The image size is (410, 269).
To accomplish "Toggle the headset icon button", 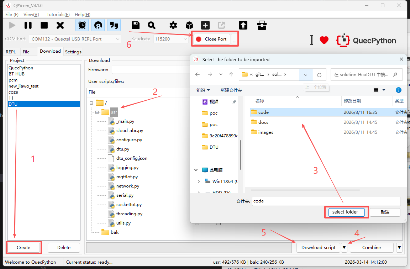I will pyautogui.click(x=98, y=25).
